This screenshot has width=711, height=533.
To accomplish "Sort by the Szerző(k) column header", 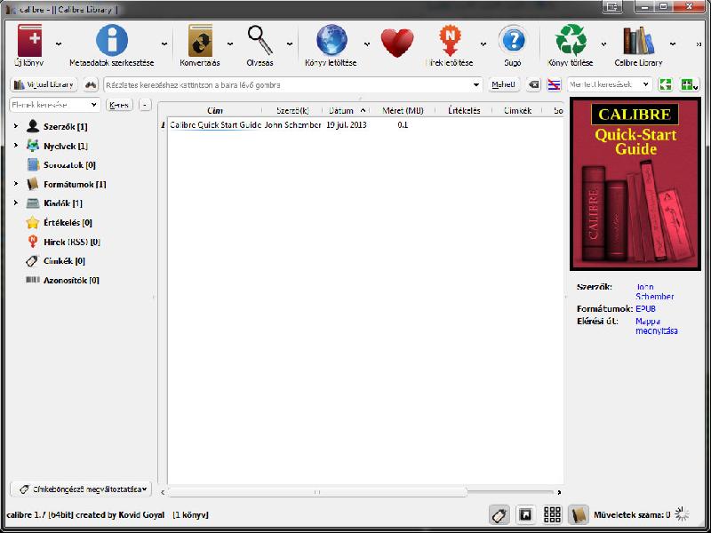I will click(292, 110).
